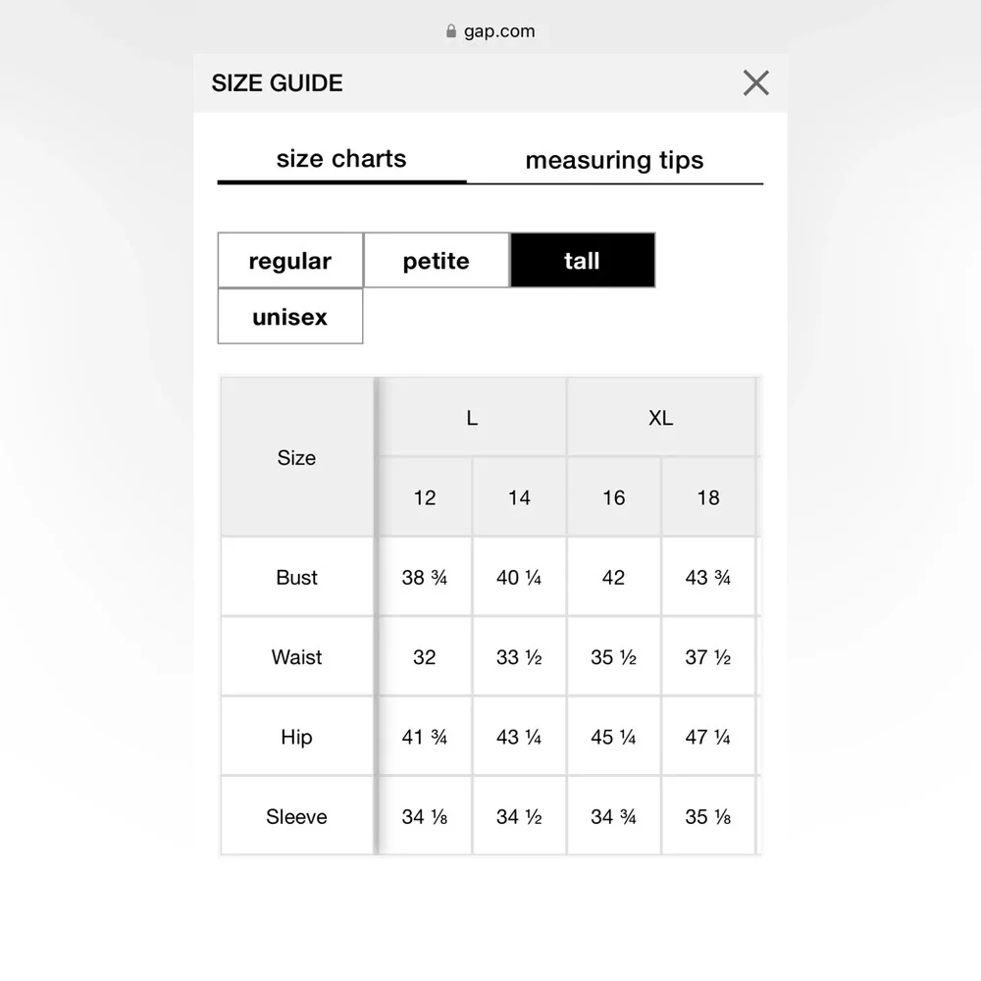
Task: Click the gap.com address text
Action: point(499,31)
